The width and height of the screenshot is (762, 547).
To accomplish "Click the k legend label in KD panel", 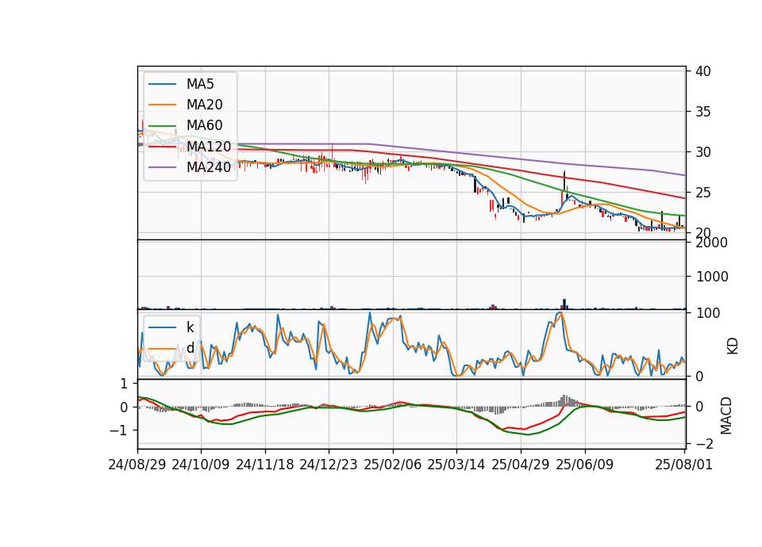I will click(x=190, y=327).
